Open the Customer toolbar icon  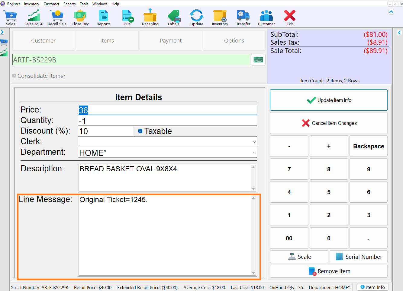coord(266,18)
